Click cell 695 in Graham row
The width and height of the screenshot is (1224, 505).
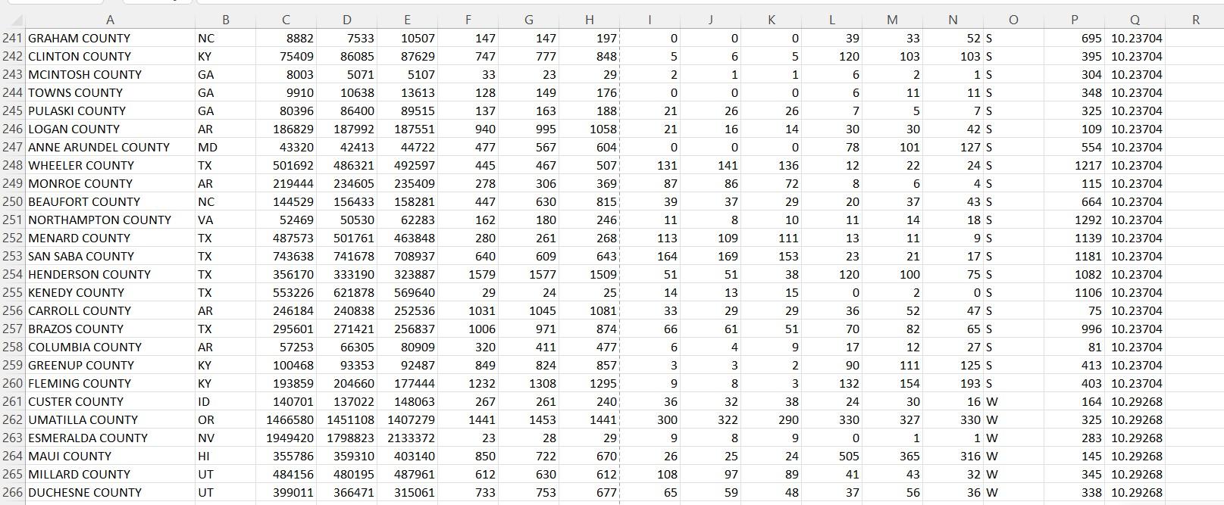(x=1074, y=38)
